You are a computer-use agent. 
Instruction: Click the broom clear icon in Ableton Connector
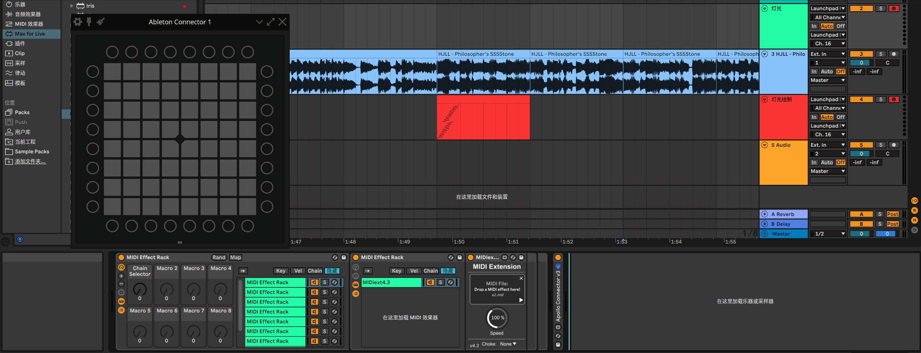(101, 22)
